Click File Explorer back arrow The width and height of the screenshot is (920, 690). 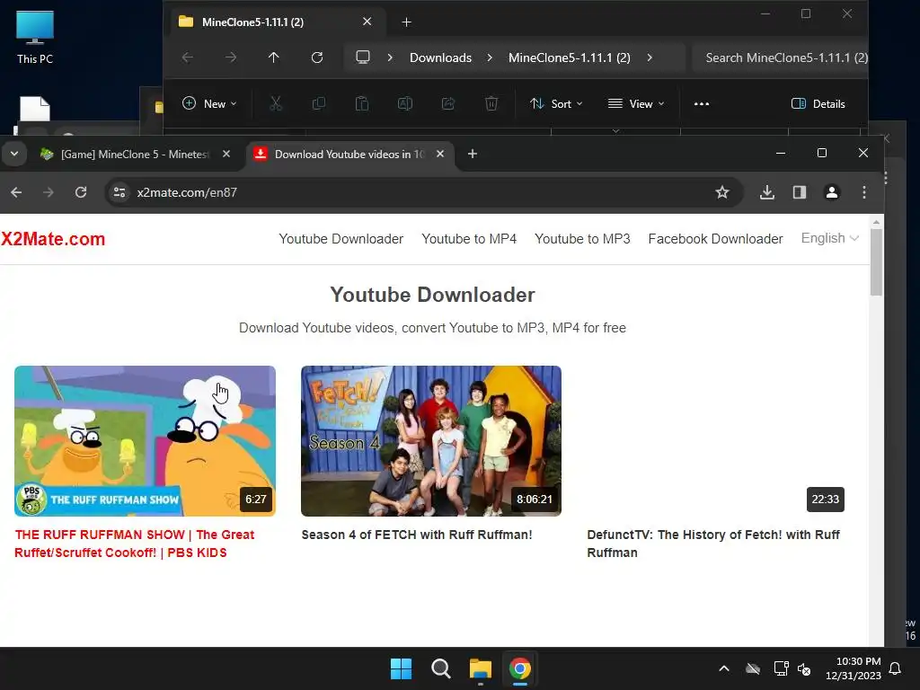pyautogui.click(x=187, y=57)
